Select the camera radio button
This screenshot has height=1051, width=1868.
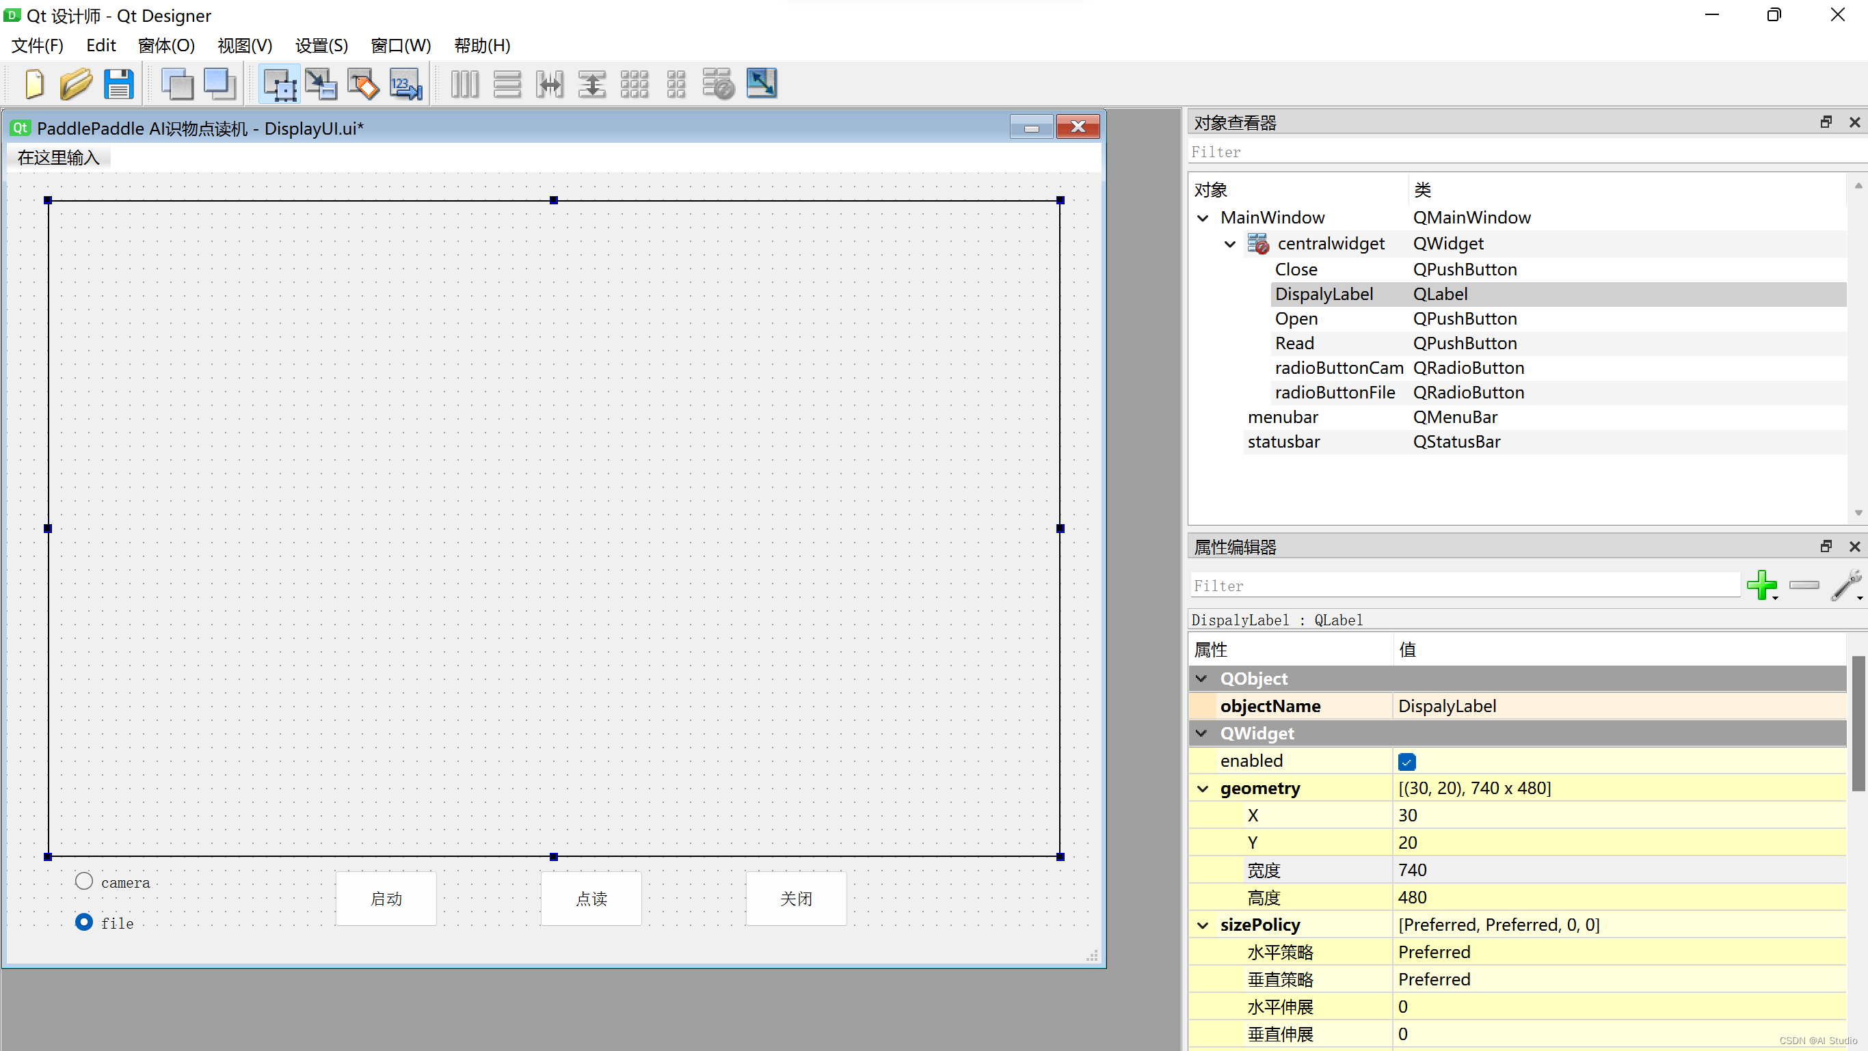click(x=84, y=882)
